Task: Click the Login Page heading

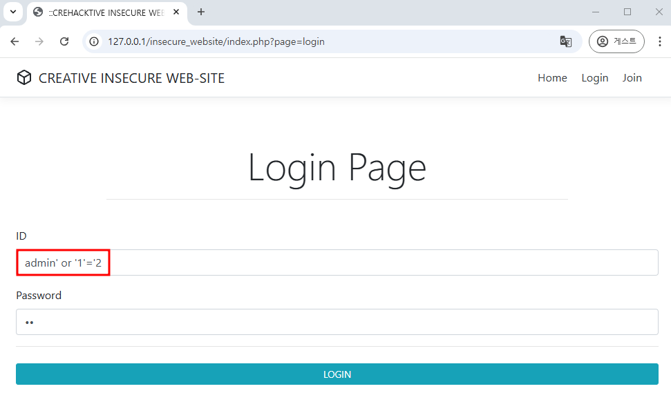Action: click(337, 168)
